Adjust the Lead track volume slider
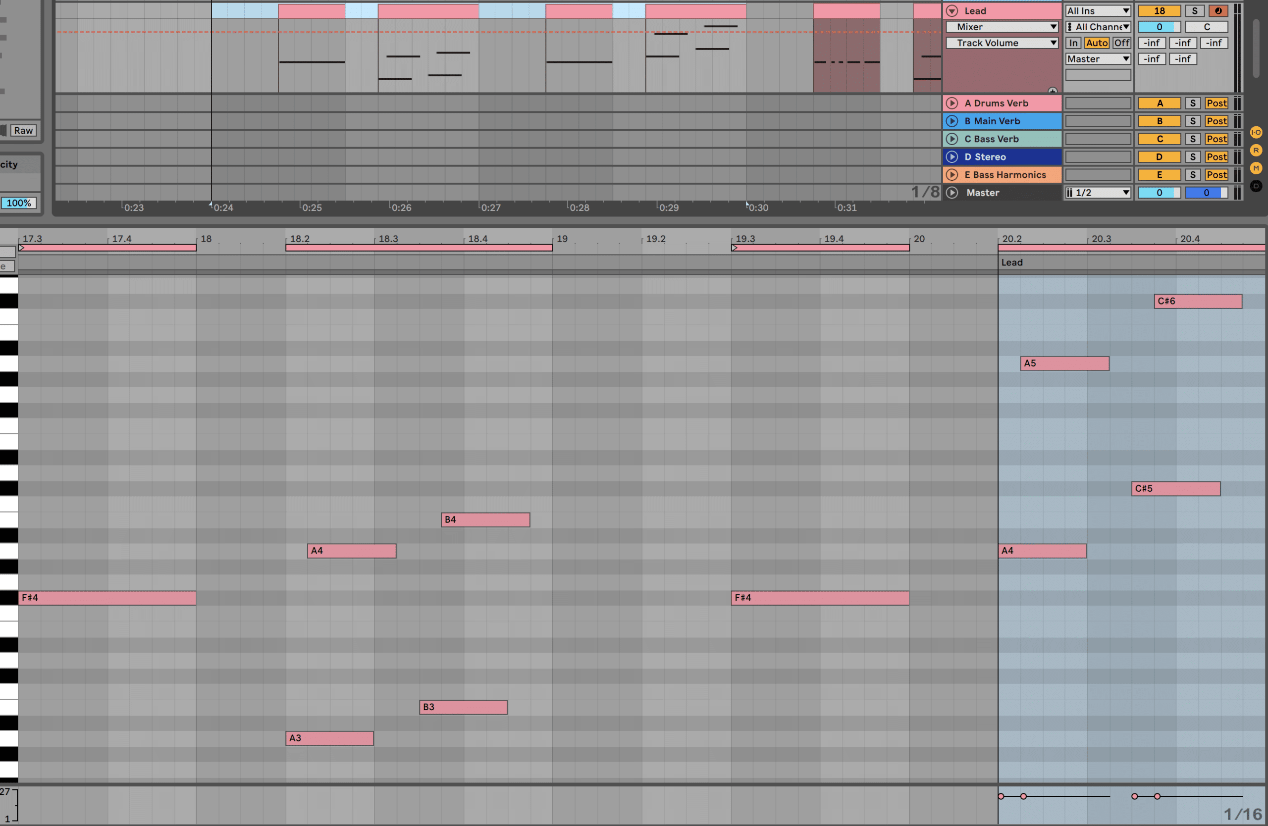 1160,27
